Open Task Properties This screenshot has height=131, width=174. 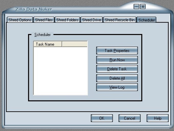(117, 51)
